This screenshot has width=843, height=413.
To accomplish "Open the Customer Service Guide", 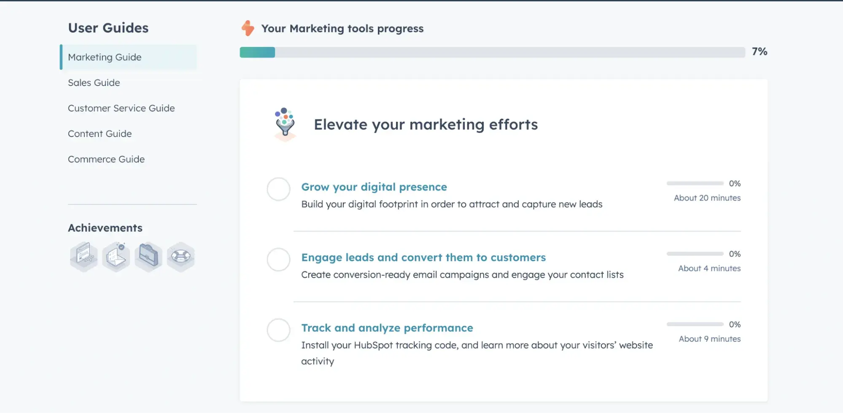I will 121,108.
